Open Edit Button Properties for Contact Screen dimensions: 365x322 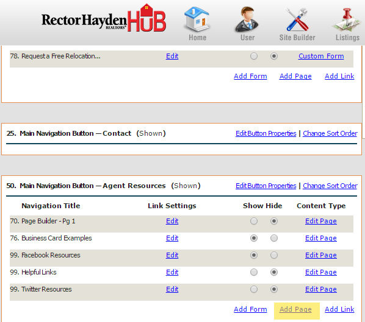[266, 133]
